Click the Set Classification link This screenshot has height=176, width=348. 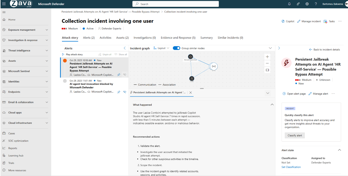point(291,167)
